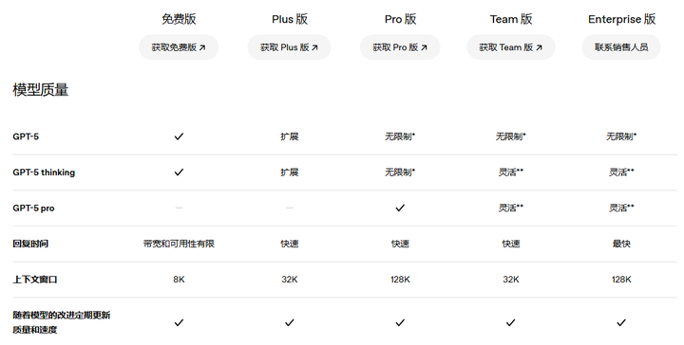Viewport: 684px width, 345px height.
Task: Click Plus 版 checkmark in the last row
Action: [x=289, y=322]
